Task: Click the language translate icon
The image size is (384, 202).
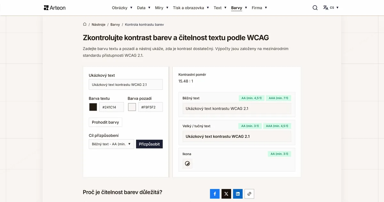Action: pos(325,8)
